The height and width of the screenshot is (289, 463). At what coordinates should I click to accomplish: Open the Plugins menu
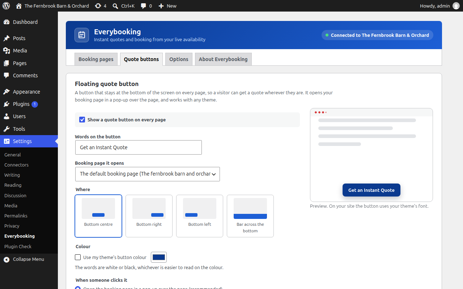pyautogui.click(x=29, y=104)
